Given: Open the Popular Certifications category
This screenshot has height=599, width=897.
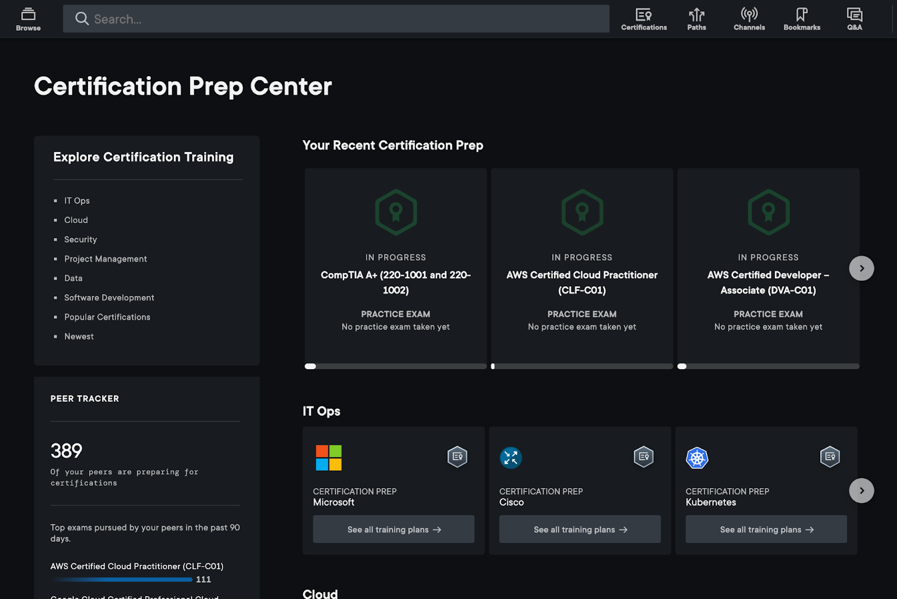Looking at the screenshot, I should (x=107, y=317).
